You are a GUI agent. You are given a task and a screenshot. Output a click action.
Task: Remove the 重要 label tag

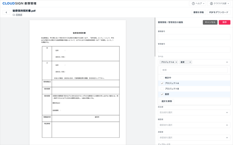tap(190, 62)
